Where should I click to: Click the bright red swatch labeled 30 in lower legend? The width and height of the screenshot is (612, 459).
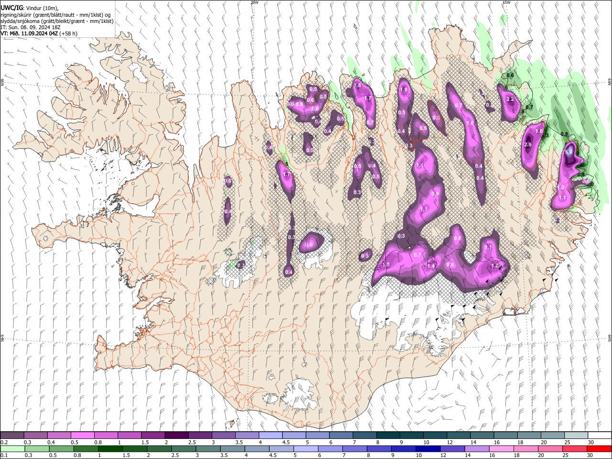[599, 449]
